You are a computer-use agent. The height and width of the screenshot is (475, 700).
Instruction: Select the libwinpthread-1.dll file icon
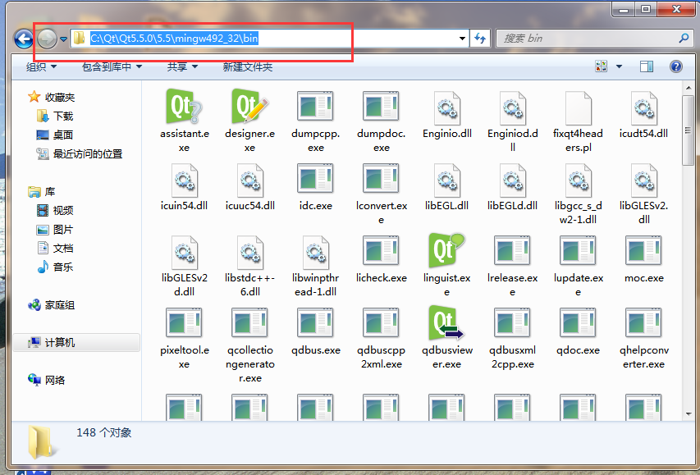[x=315, y=253]
